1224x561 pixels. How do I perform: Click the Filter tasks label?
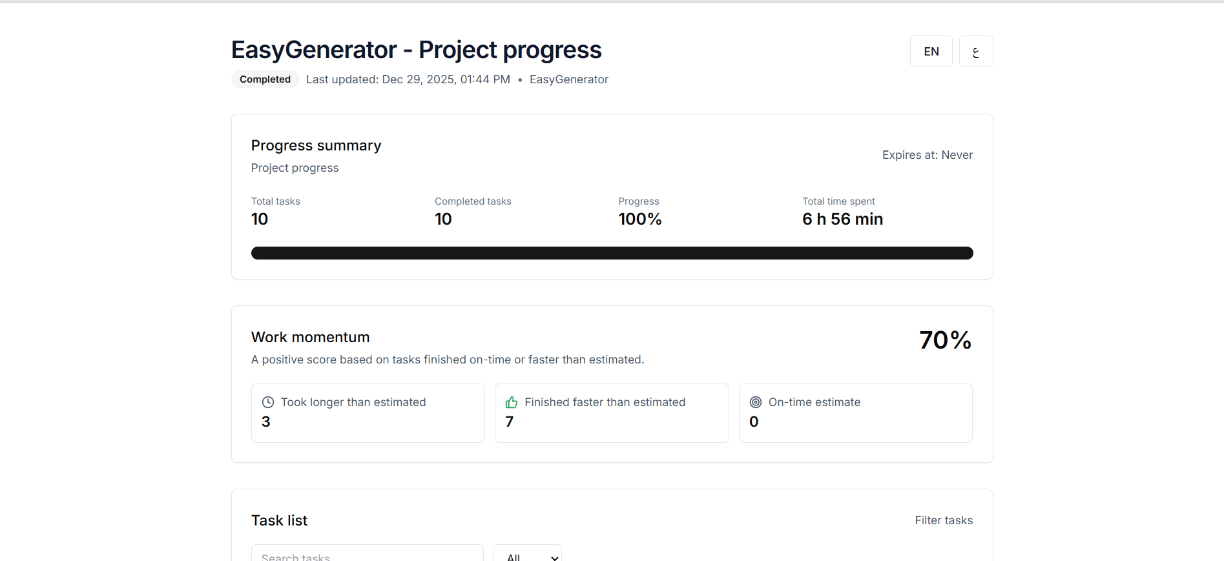point(944,520)
